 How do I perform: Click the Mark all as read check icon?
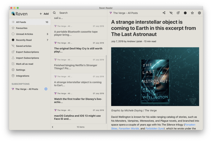click(13, 64)
